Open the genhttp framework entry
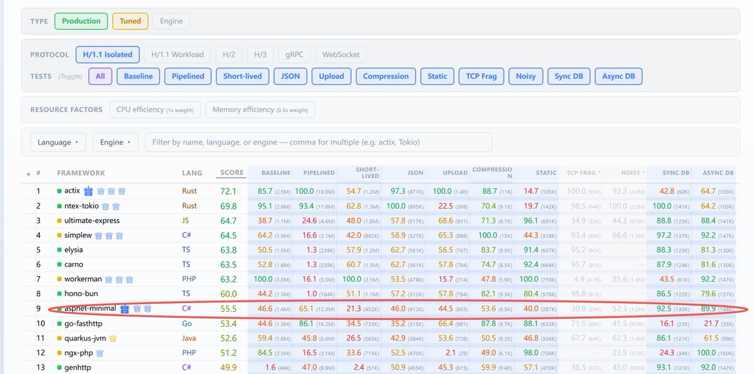This screenshot has height=374, width=754. point(79,367)
